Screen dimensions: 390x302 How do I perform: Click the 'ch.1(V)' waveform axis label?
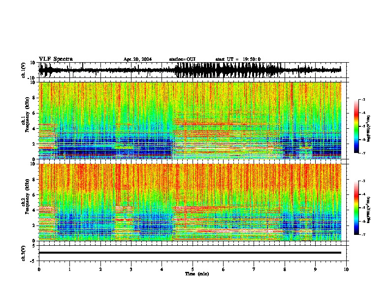[24, 70]
